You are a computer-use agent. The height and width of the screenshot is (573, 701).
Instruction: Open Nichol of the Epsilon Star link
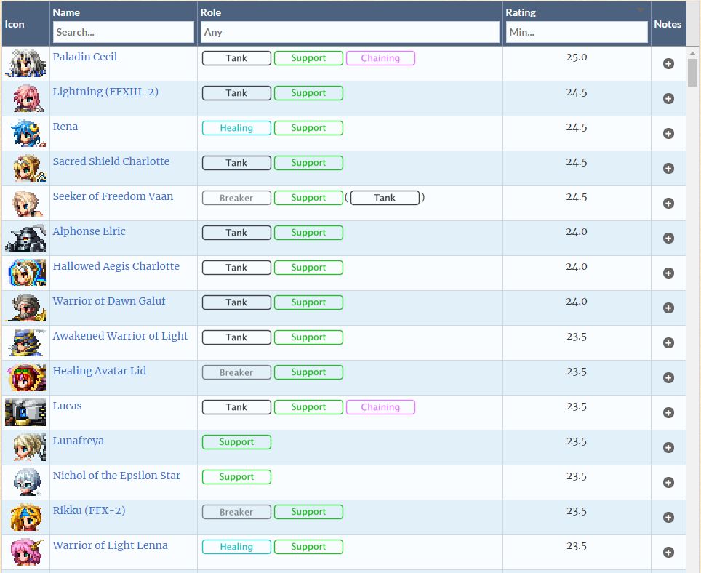[116, 476]
